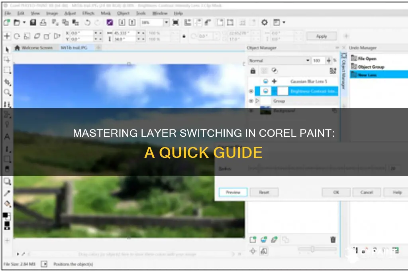Select skew mode in property bar

click(37, 36)
